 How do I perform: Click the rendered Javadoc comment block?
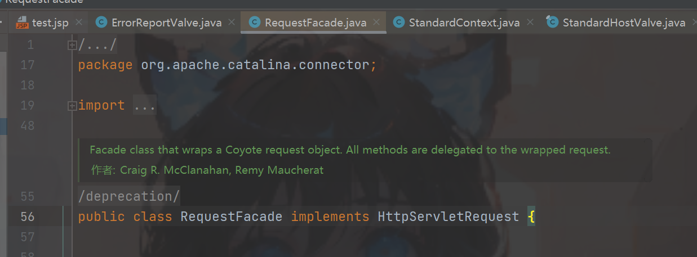click(x=365, y=160)
